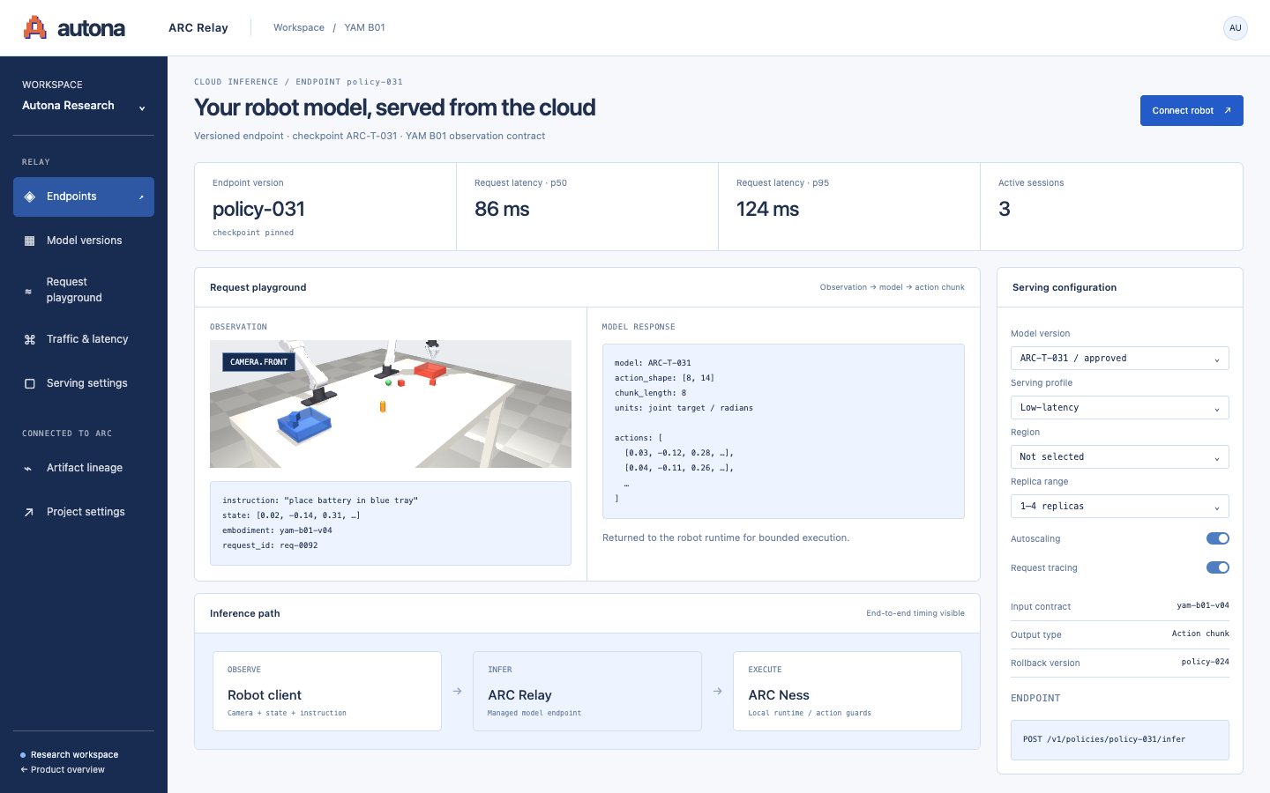The height and width of the screenshot is (793, 1270).
Task: Click the Model versions grid icon
Action: point(30,241)
